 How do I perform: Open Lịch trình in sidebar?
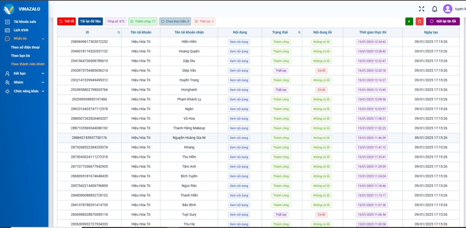21,30
